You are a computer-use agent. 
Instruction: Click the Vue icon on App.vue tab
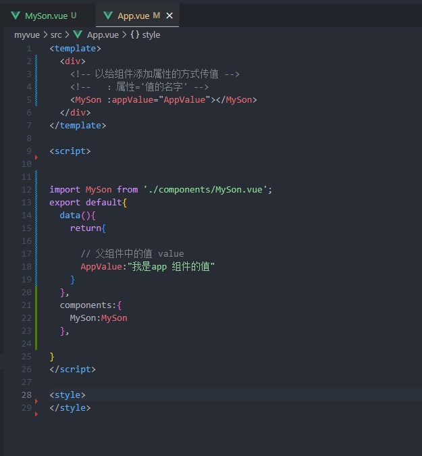point(107,15)
